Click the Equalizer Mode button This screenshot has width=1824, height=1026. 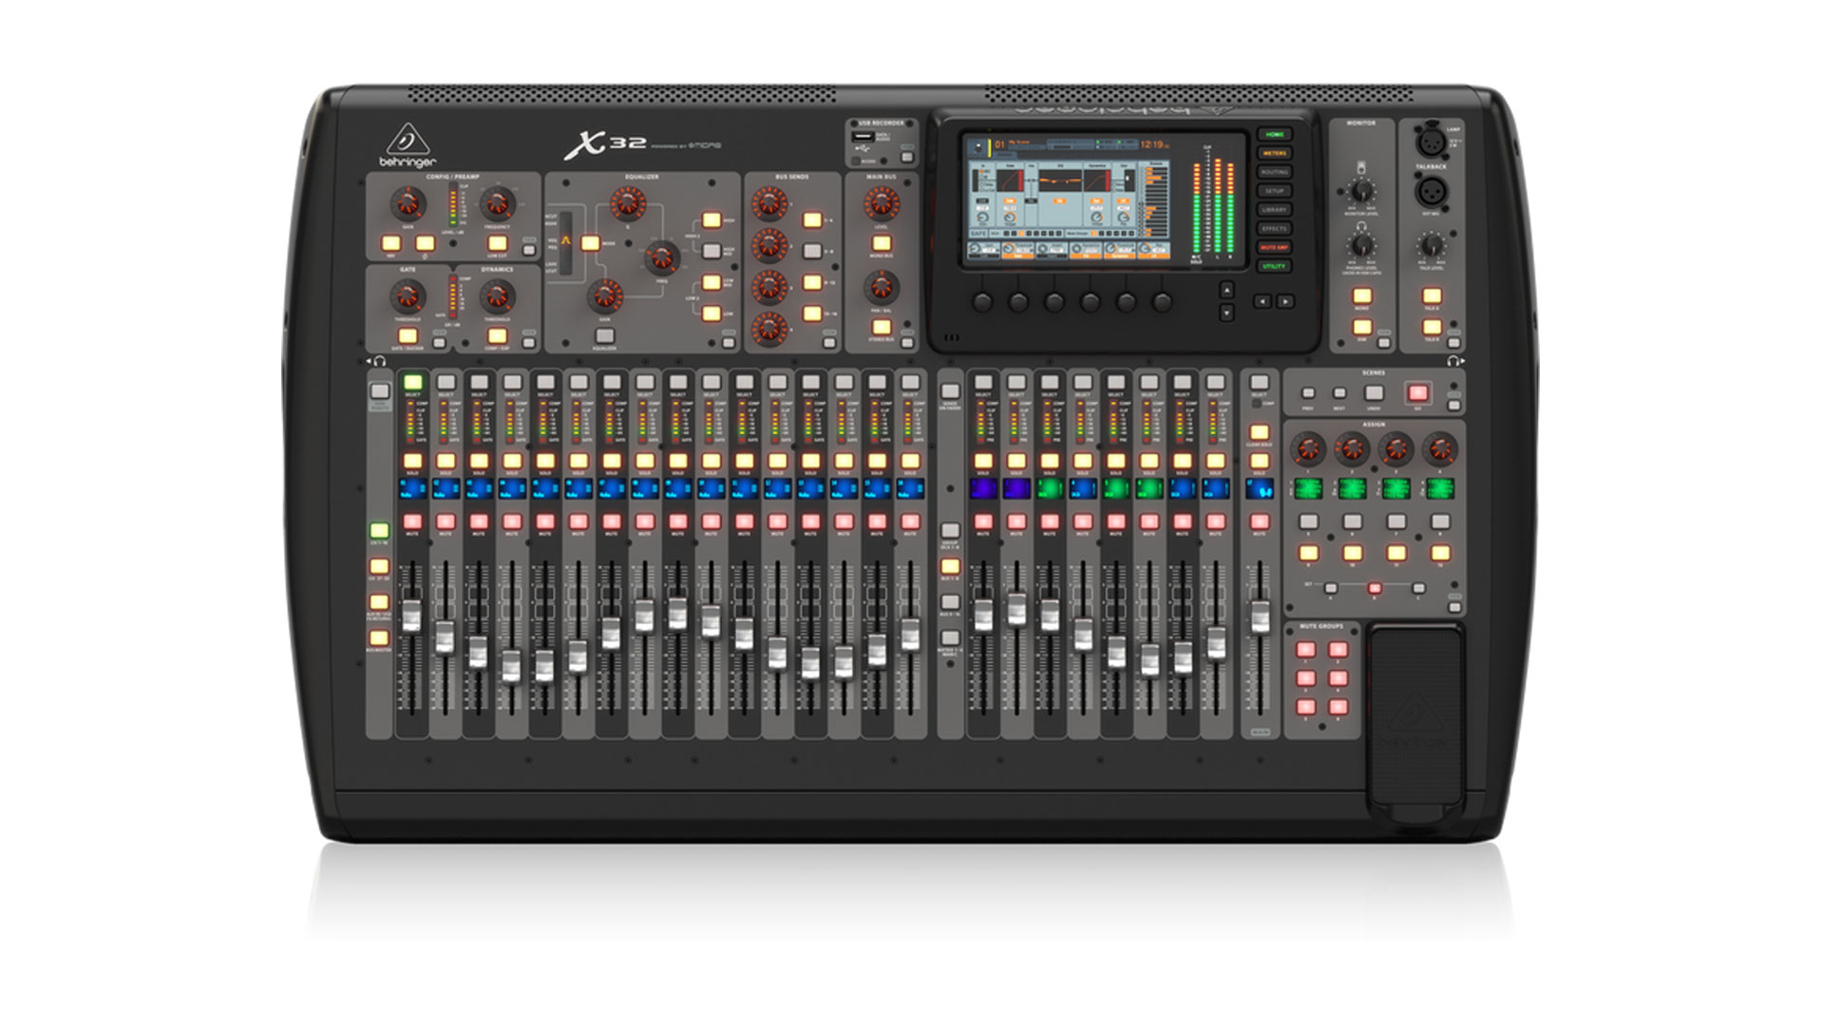[x=590, y=243]
